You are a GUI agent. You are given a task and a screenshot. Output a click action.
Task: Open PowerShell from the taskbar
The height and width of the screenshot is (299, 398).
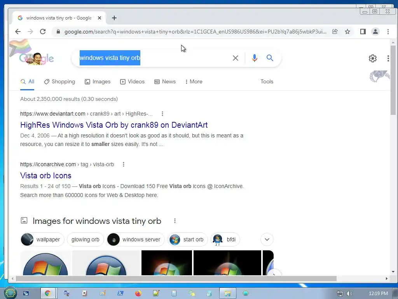coord(120,294)
